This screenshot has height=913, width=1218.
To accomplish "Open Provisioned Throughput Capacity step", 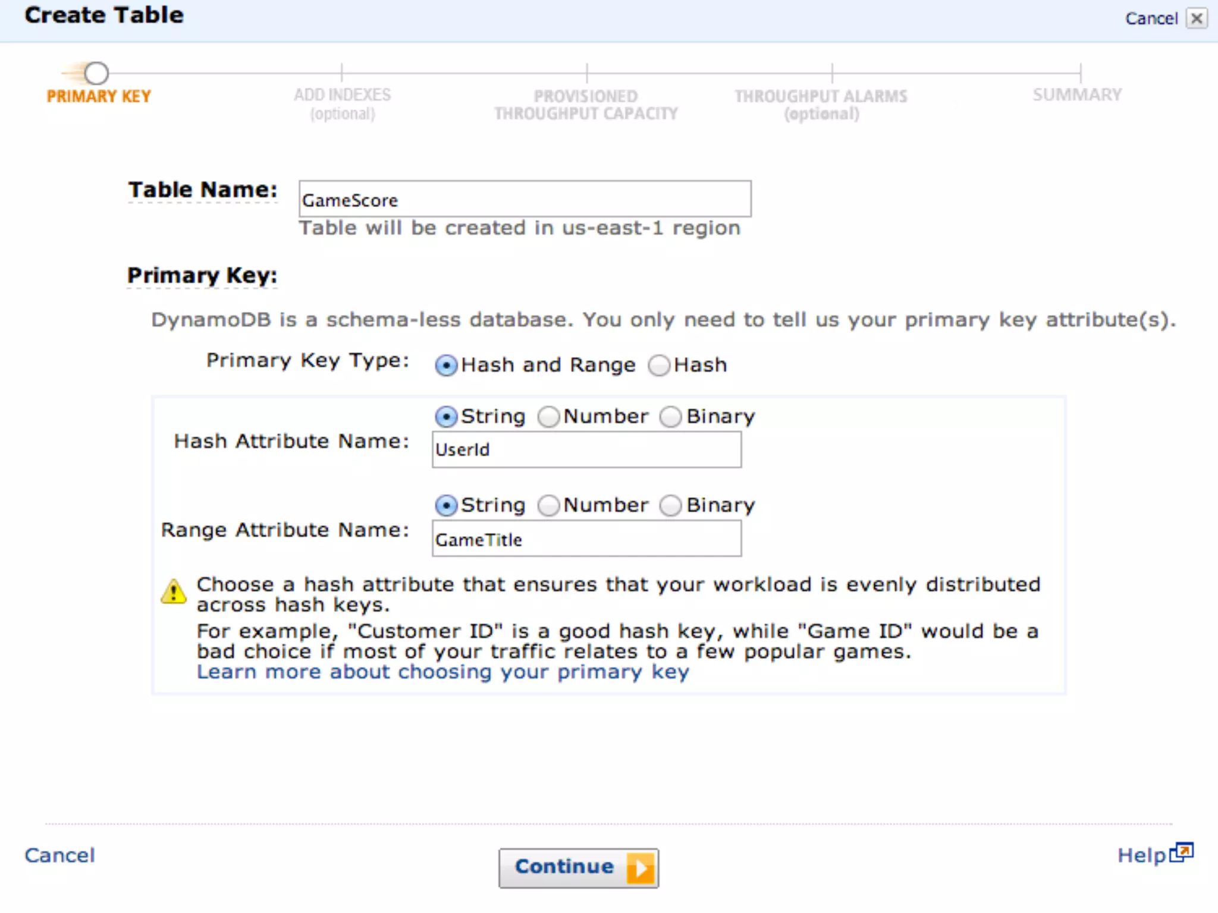I will tap(586, 104).
